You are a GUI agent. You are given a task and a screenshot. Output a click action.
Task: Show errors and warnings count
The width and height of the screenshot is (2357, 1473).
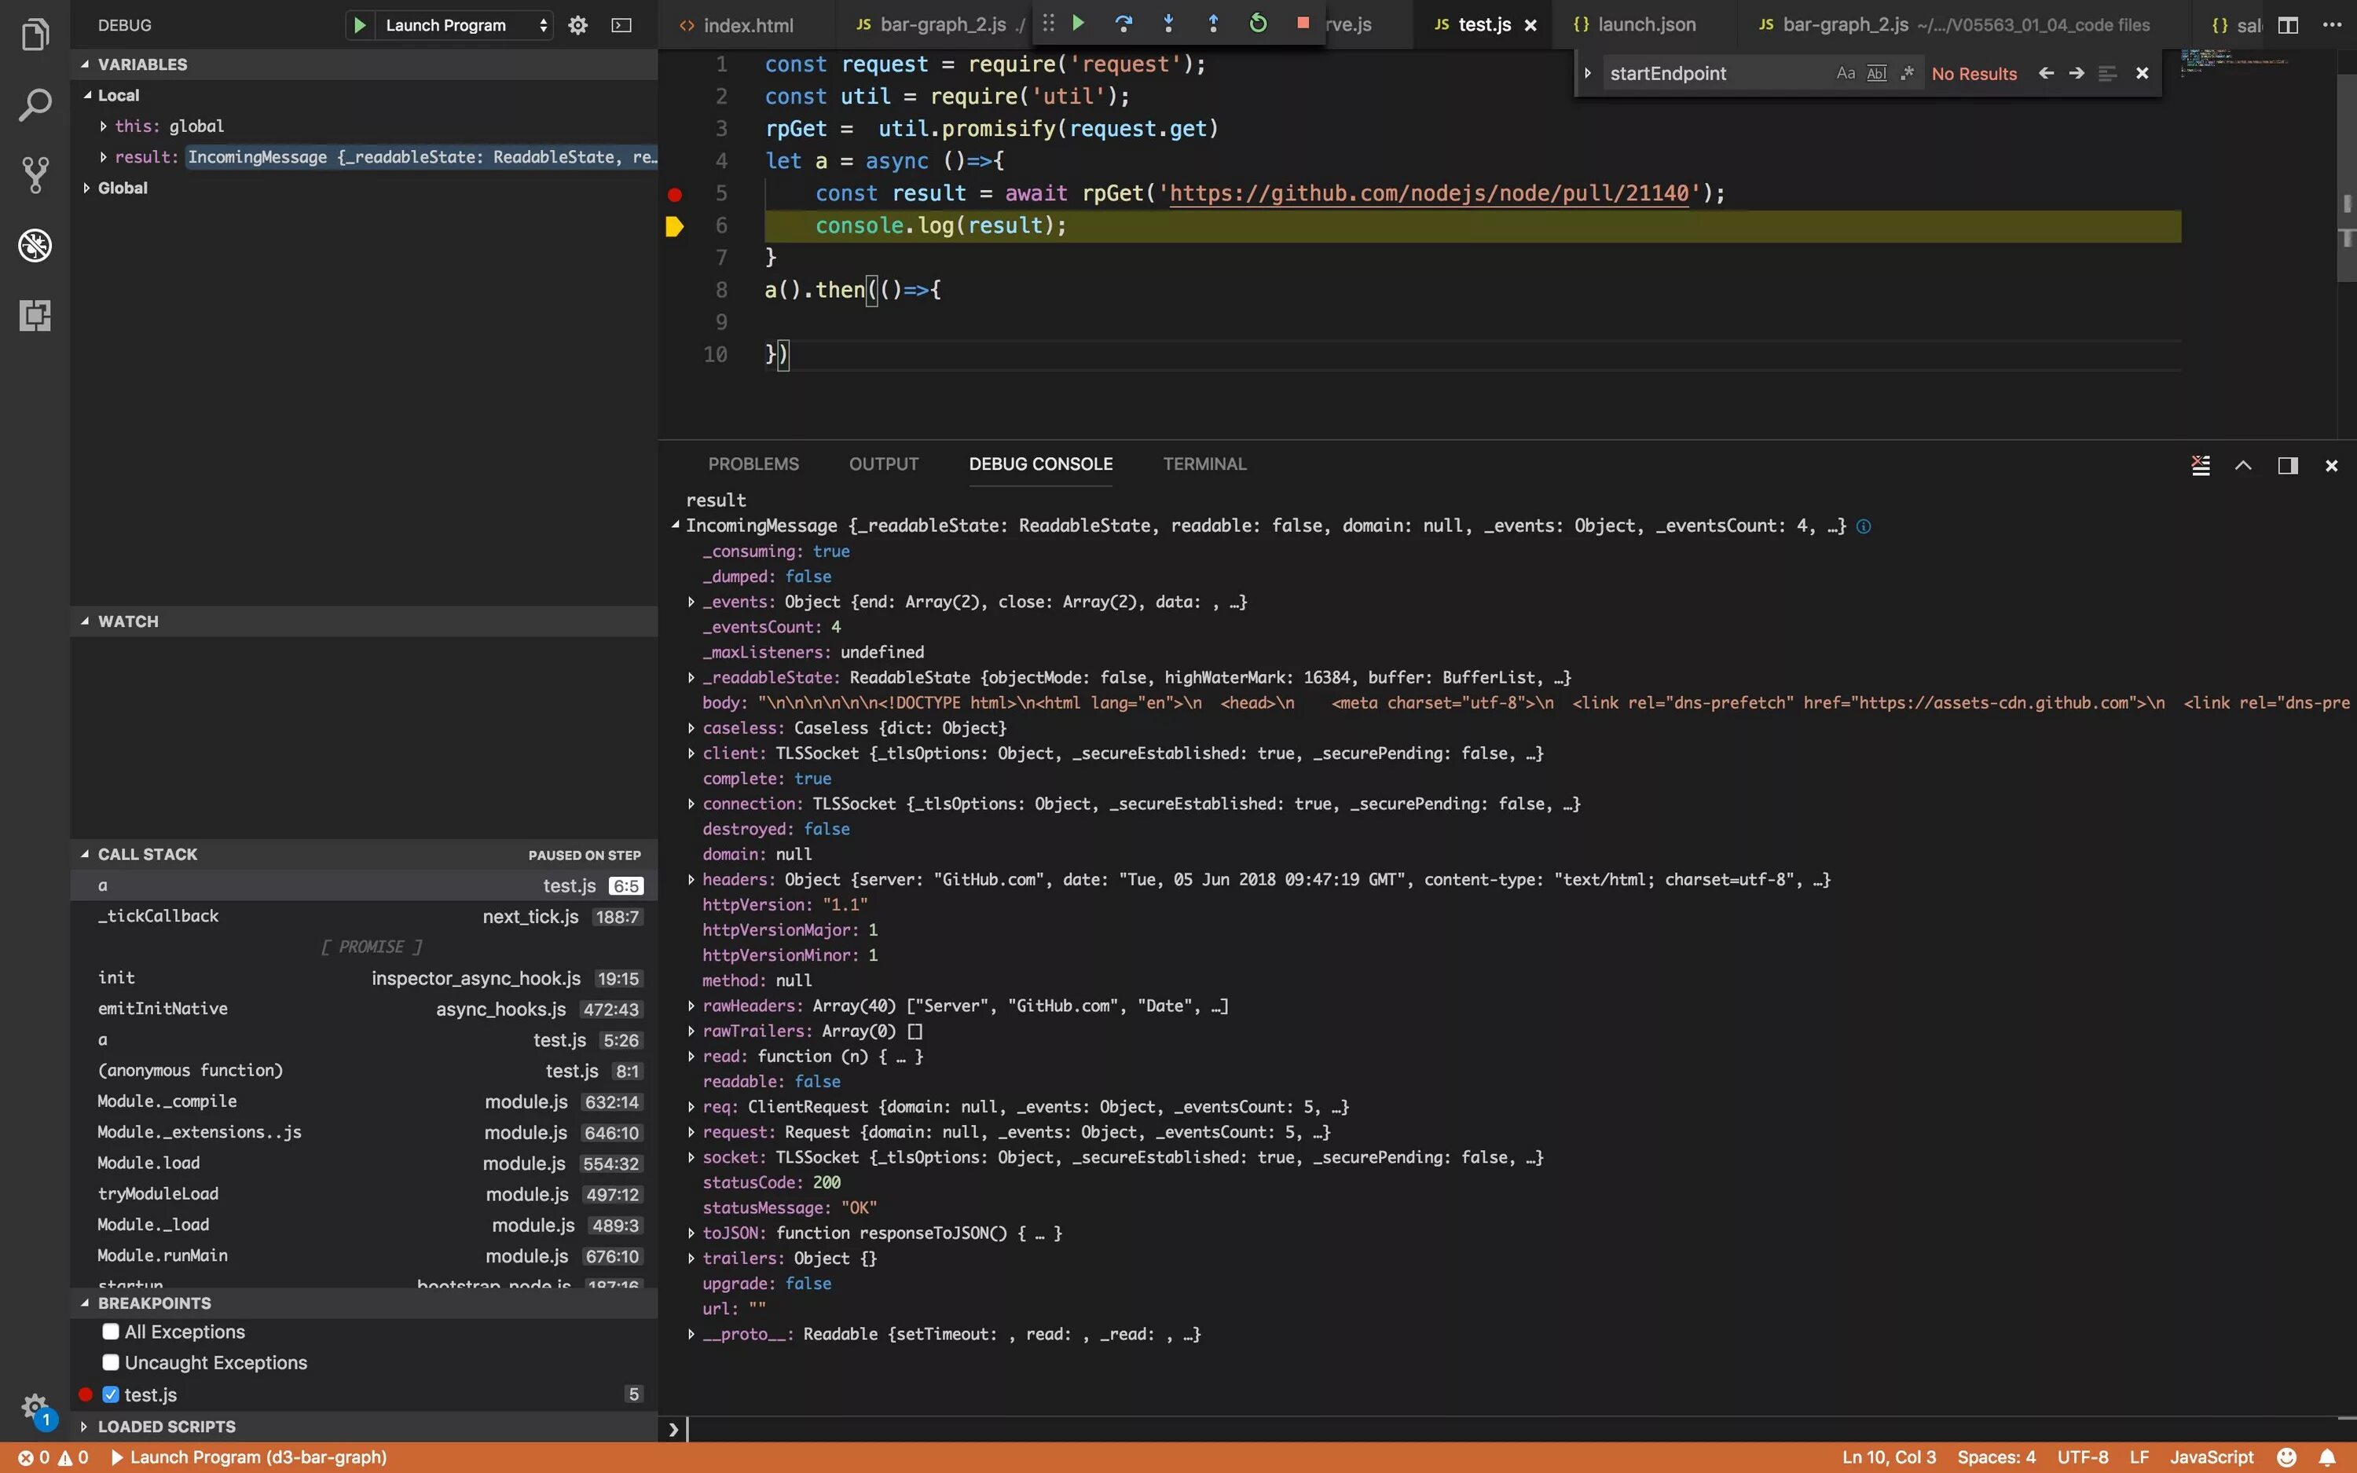tap(53, 1457)
